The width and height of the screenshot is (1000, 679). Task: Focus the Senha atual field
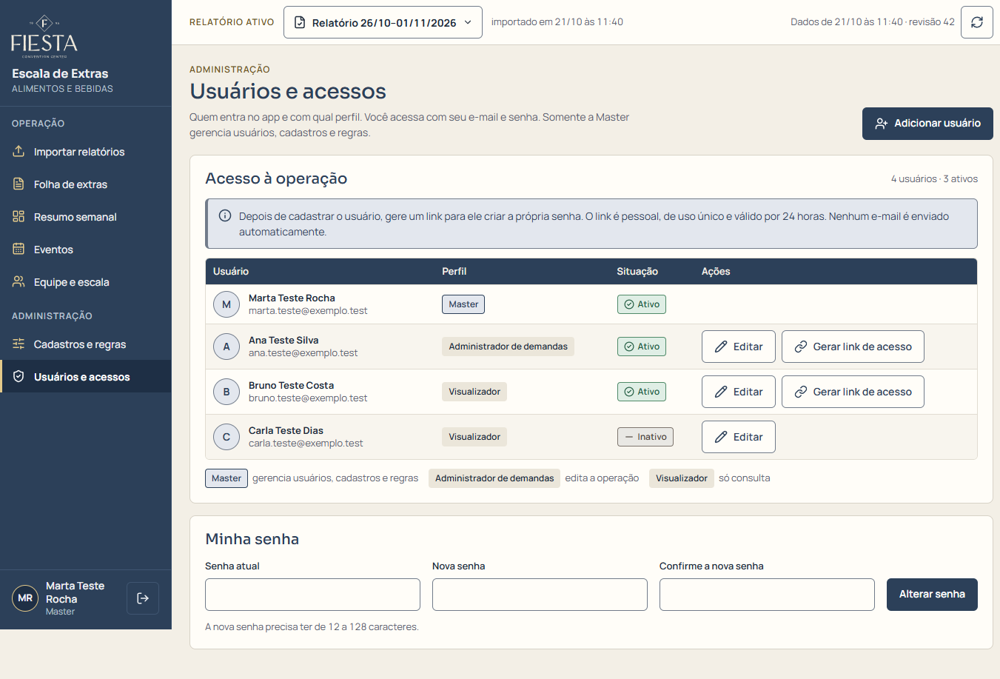[x=312, y=595]
